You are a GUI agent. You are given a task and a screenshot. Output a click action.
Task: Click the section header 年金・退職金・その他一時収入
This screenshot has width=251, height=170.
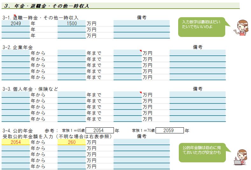(47, 6)
